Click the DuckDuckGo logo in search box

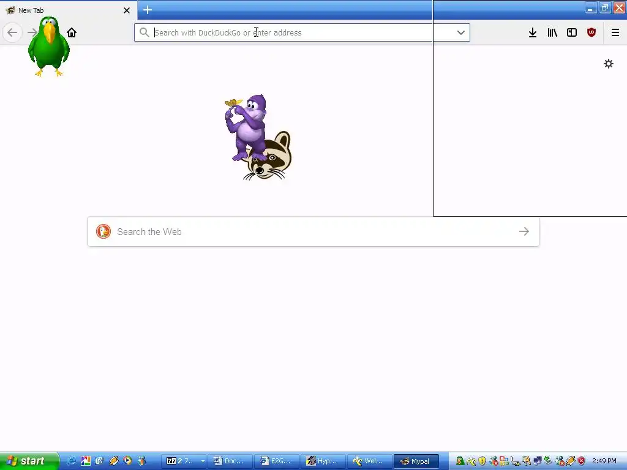[x=103, y=231]
